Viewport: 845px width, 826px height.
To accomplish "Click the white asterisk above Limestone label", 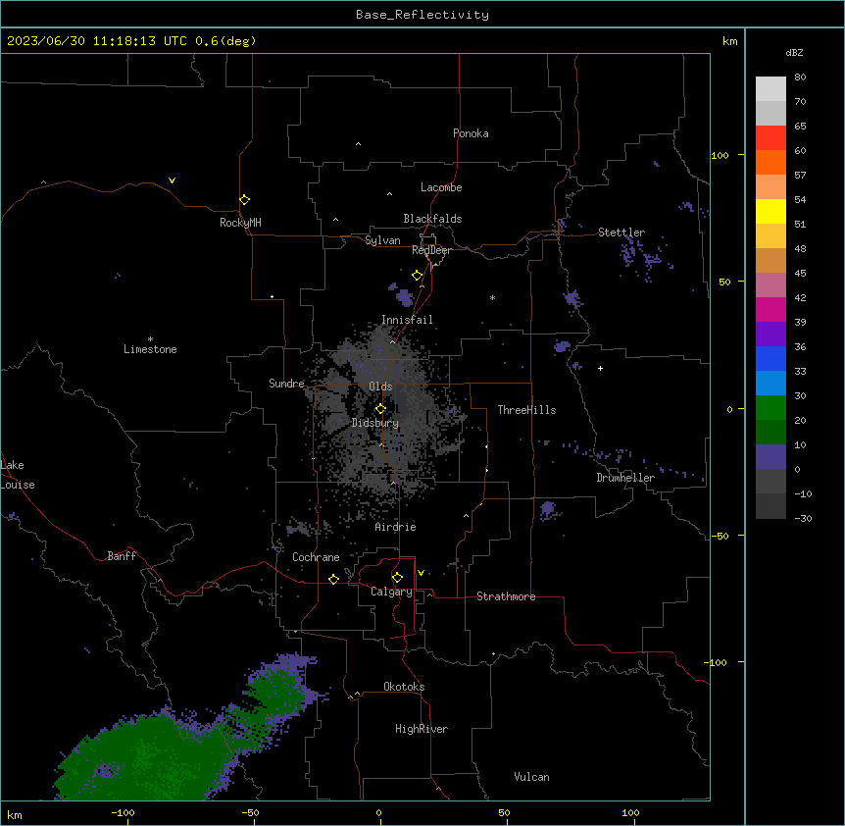I will 150,339.
